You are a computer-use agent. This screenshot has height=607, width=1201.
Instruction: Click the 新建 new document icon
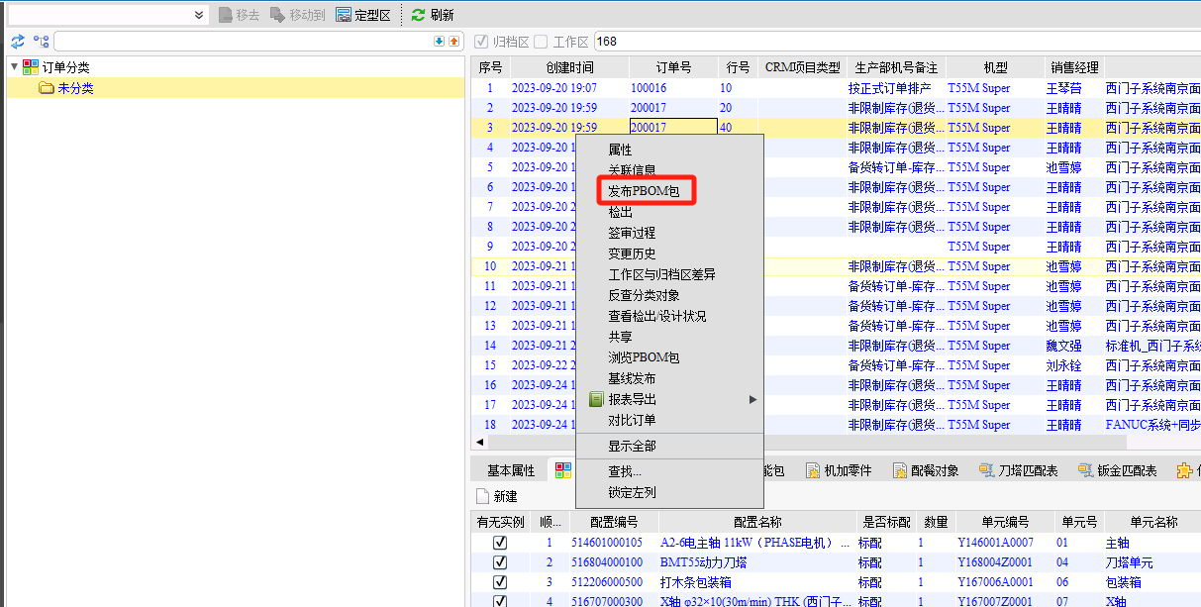(x=483, y=496)
